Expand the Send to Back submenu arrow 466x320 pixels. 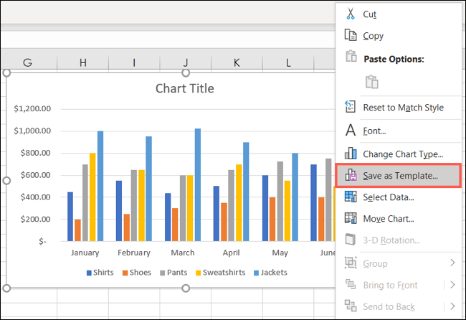tap(452, 306)
